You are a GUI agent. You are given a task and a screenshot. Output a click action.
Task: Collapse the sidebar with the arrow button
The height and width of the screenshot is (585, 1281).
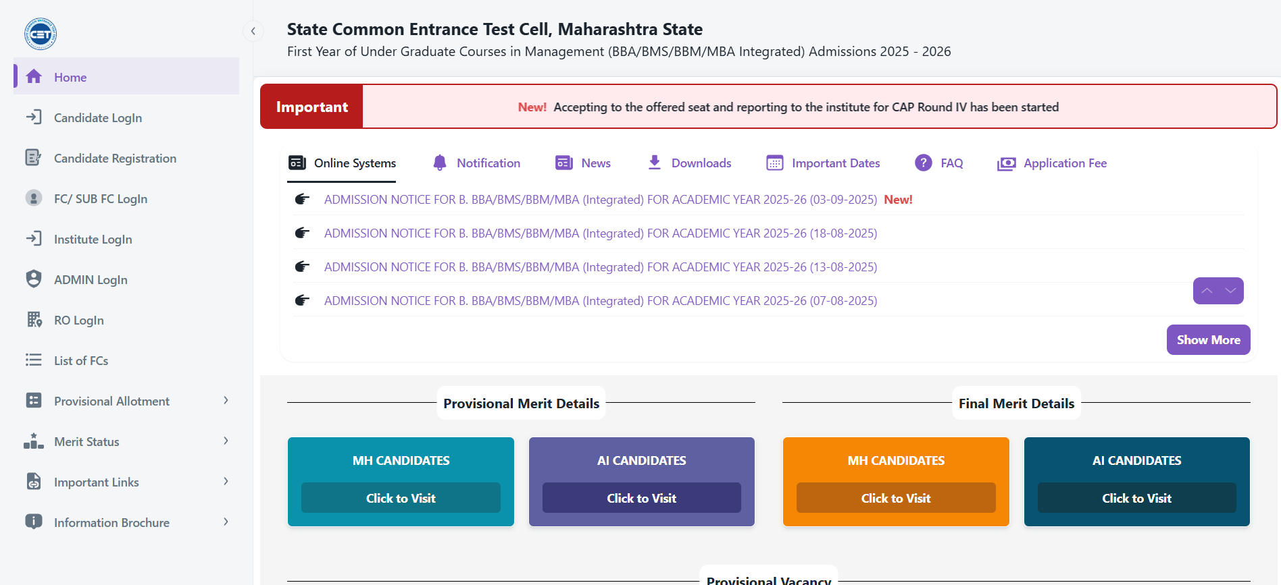253,31
